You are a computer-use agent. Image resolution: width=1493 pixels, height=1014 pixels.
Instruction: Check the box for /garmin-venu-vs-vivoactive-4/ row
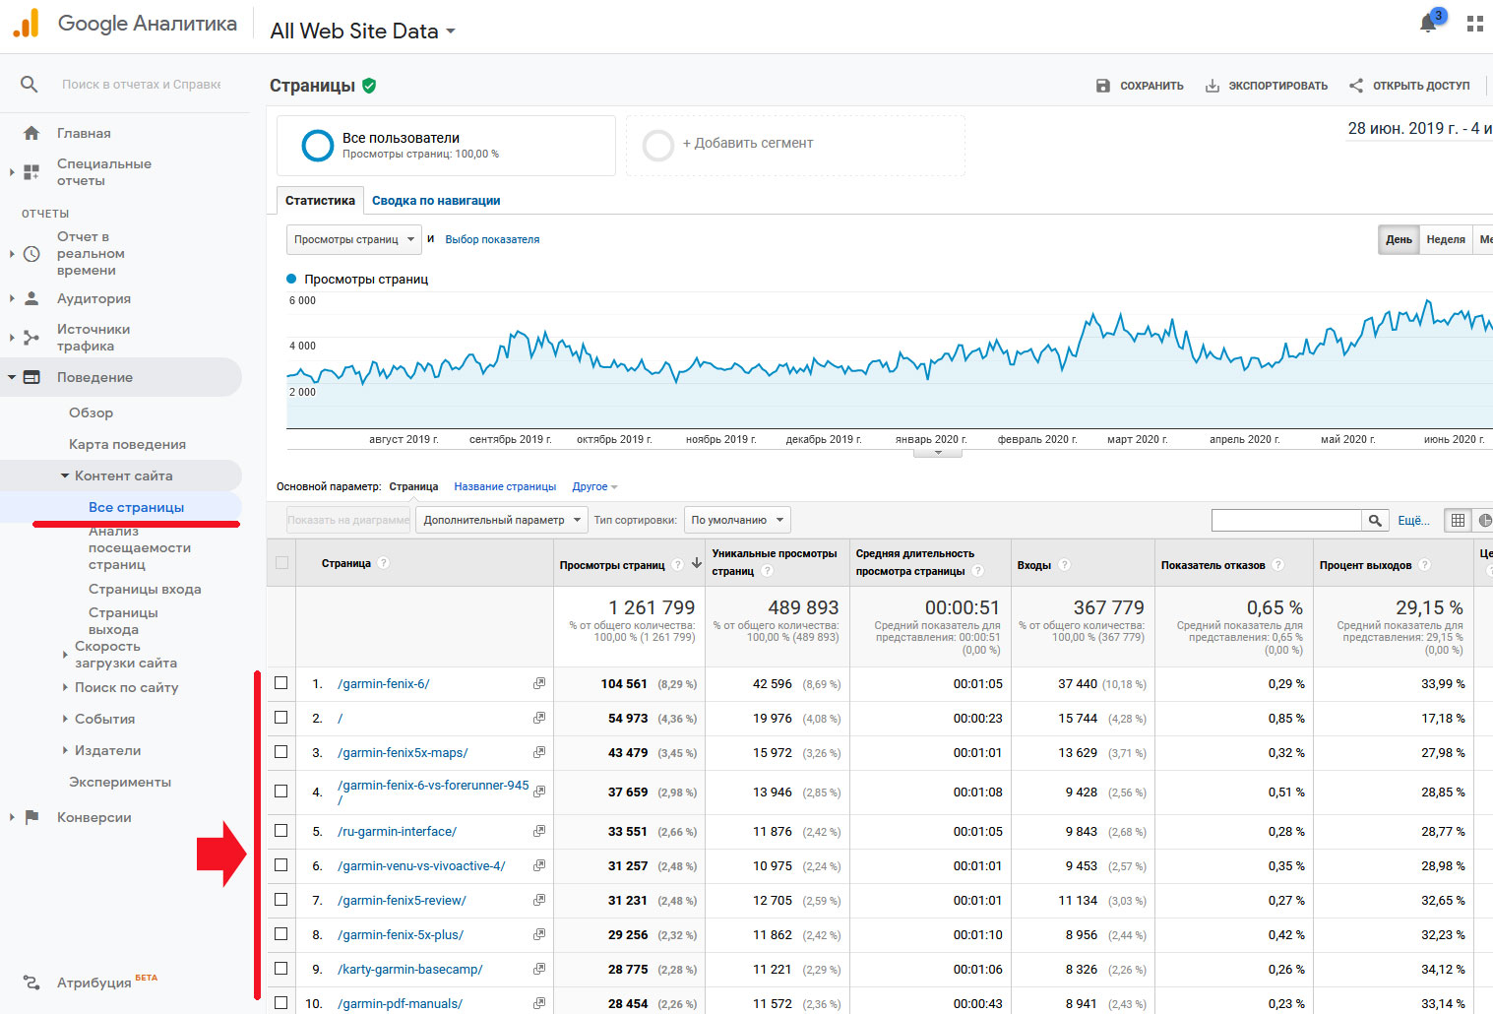coord(281,865)
